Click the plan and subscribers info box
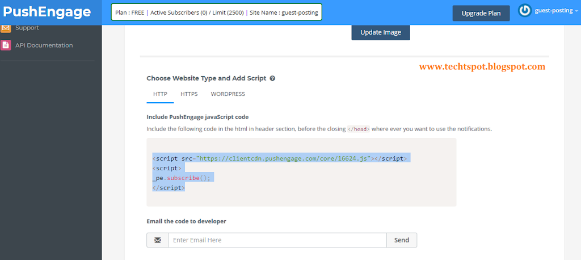The width and height of the screenshot is (581, 260). coord(216,12)
